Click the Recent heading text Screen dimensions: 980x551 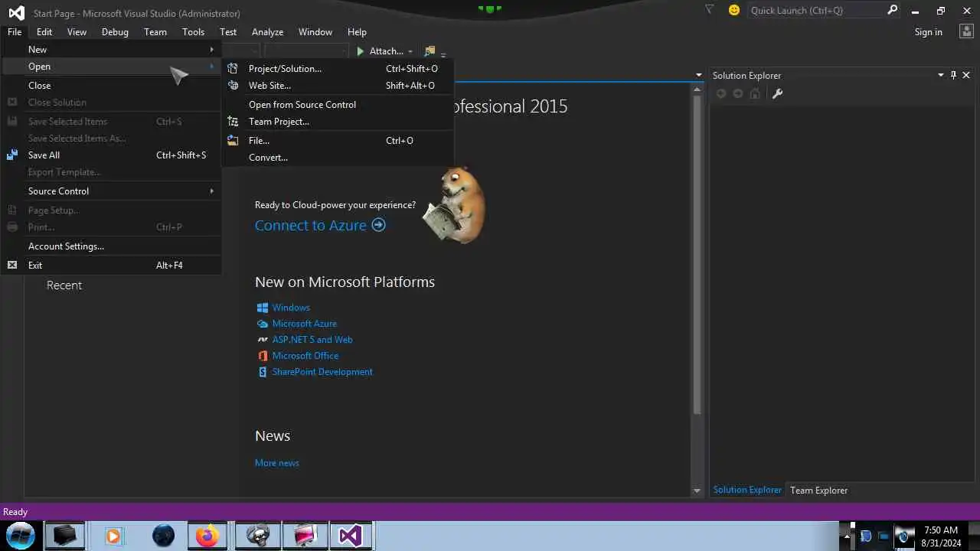[64, 285]
